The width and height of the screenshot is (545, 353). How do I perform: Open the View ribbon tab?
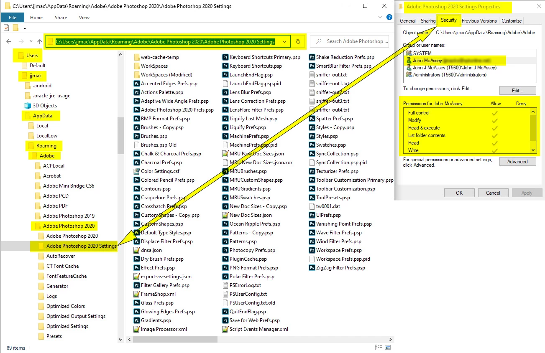(84, 18)
